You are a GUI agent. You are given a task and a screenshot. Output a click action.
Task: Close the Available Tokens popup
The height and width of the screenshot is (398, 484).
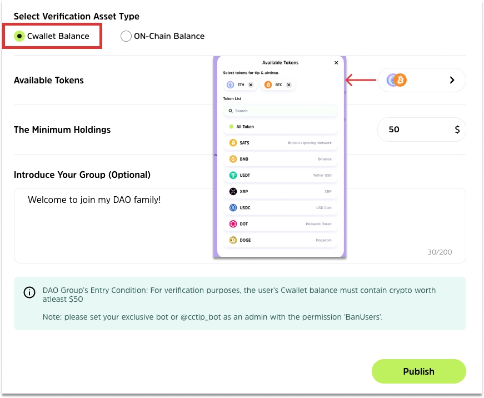click(x=336, y=63)
